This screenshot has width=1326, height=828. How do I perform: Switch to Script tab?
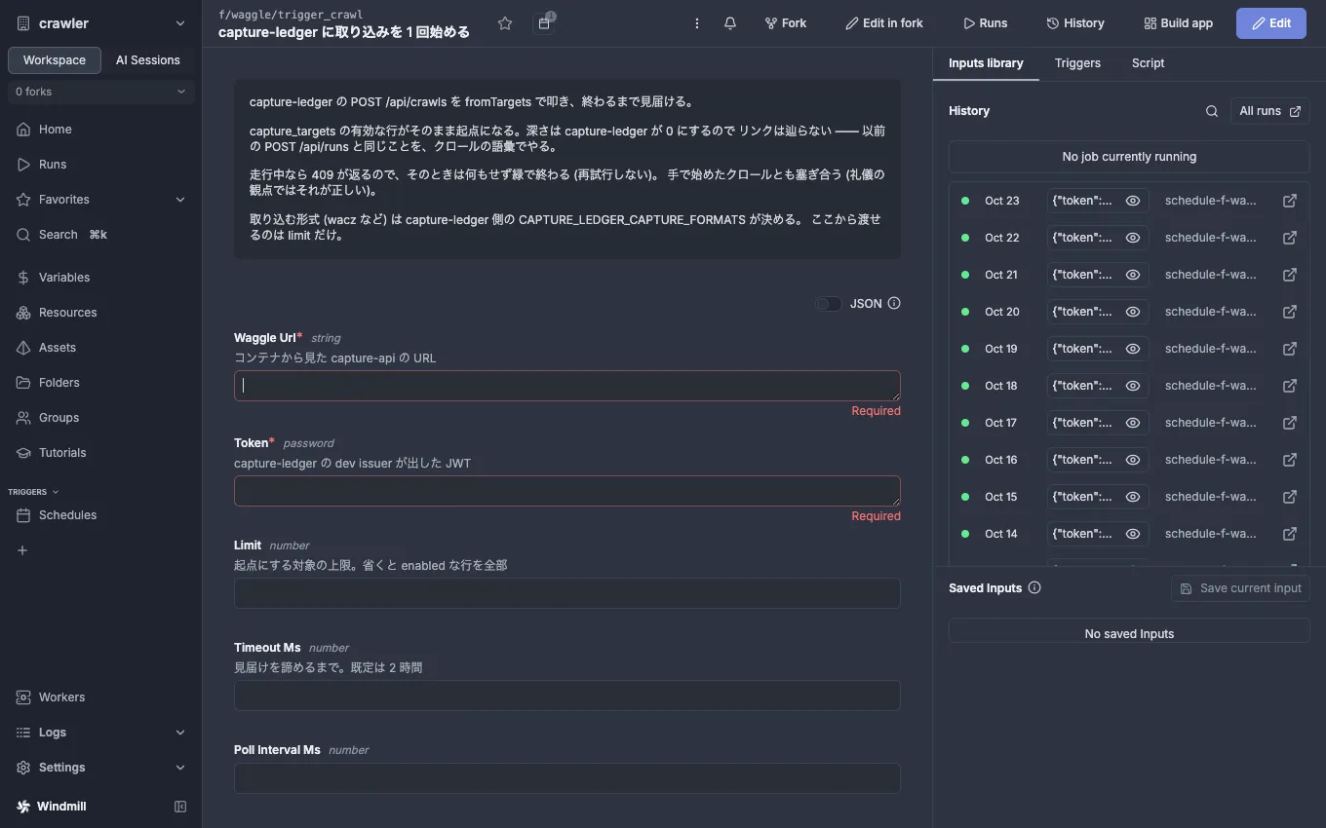tap(1148, 63)
